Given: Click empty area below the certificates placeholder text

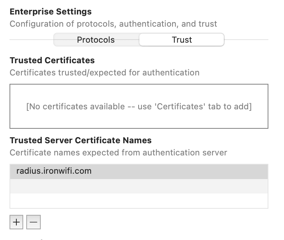Looking at the screenshot, I should pyautogui.click(x=139, y=120).
